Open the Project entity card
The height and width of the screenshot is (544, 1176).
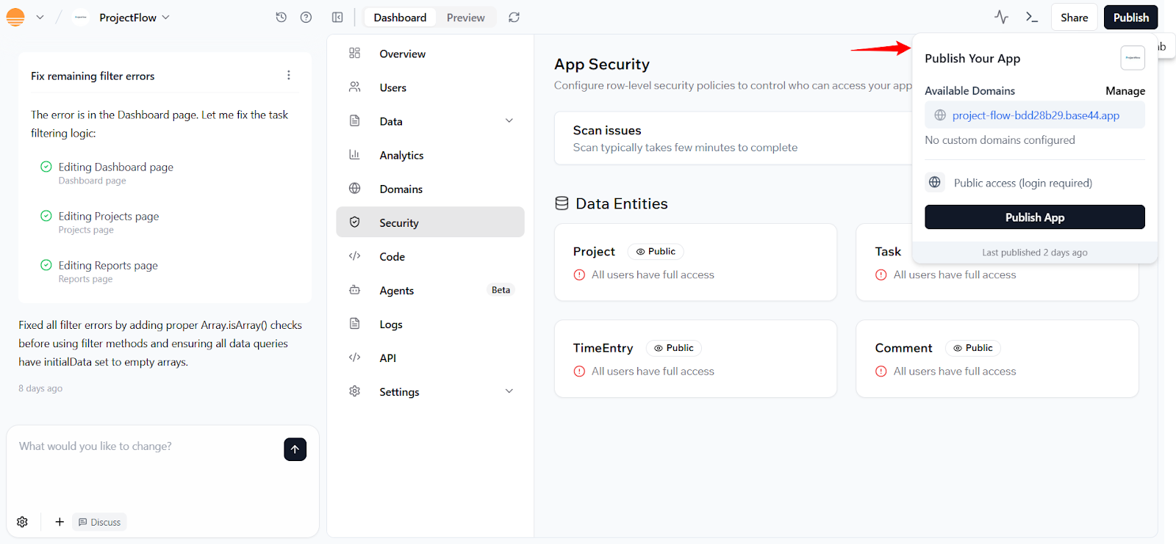coord(695,262)
